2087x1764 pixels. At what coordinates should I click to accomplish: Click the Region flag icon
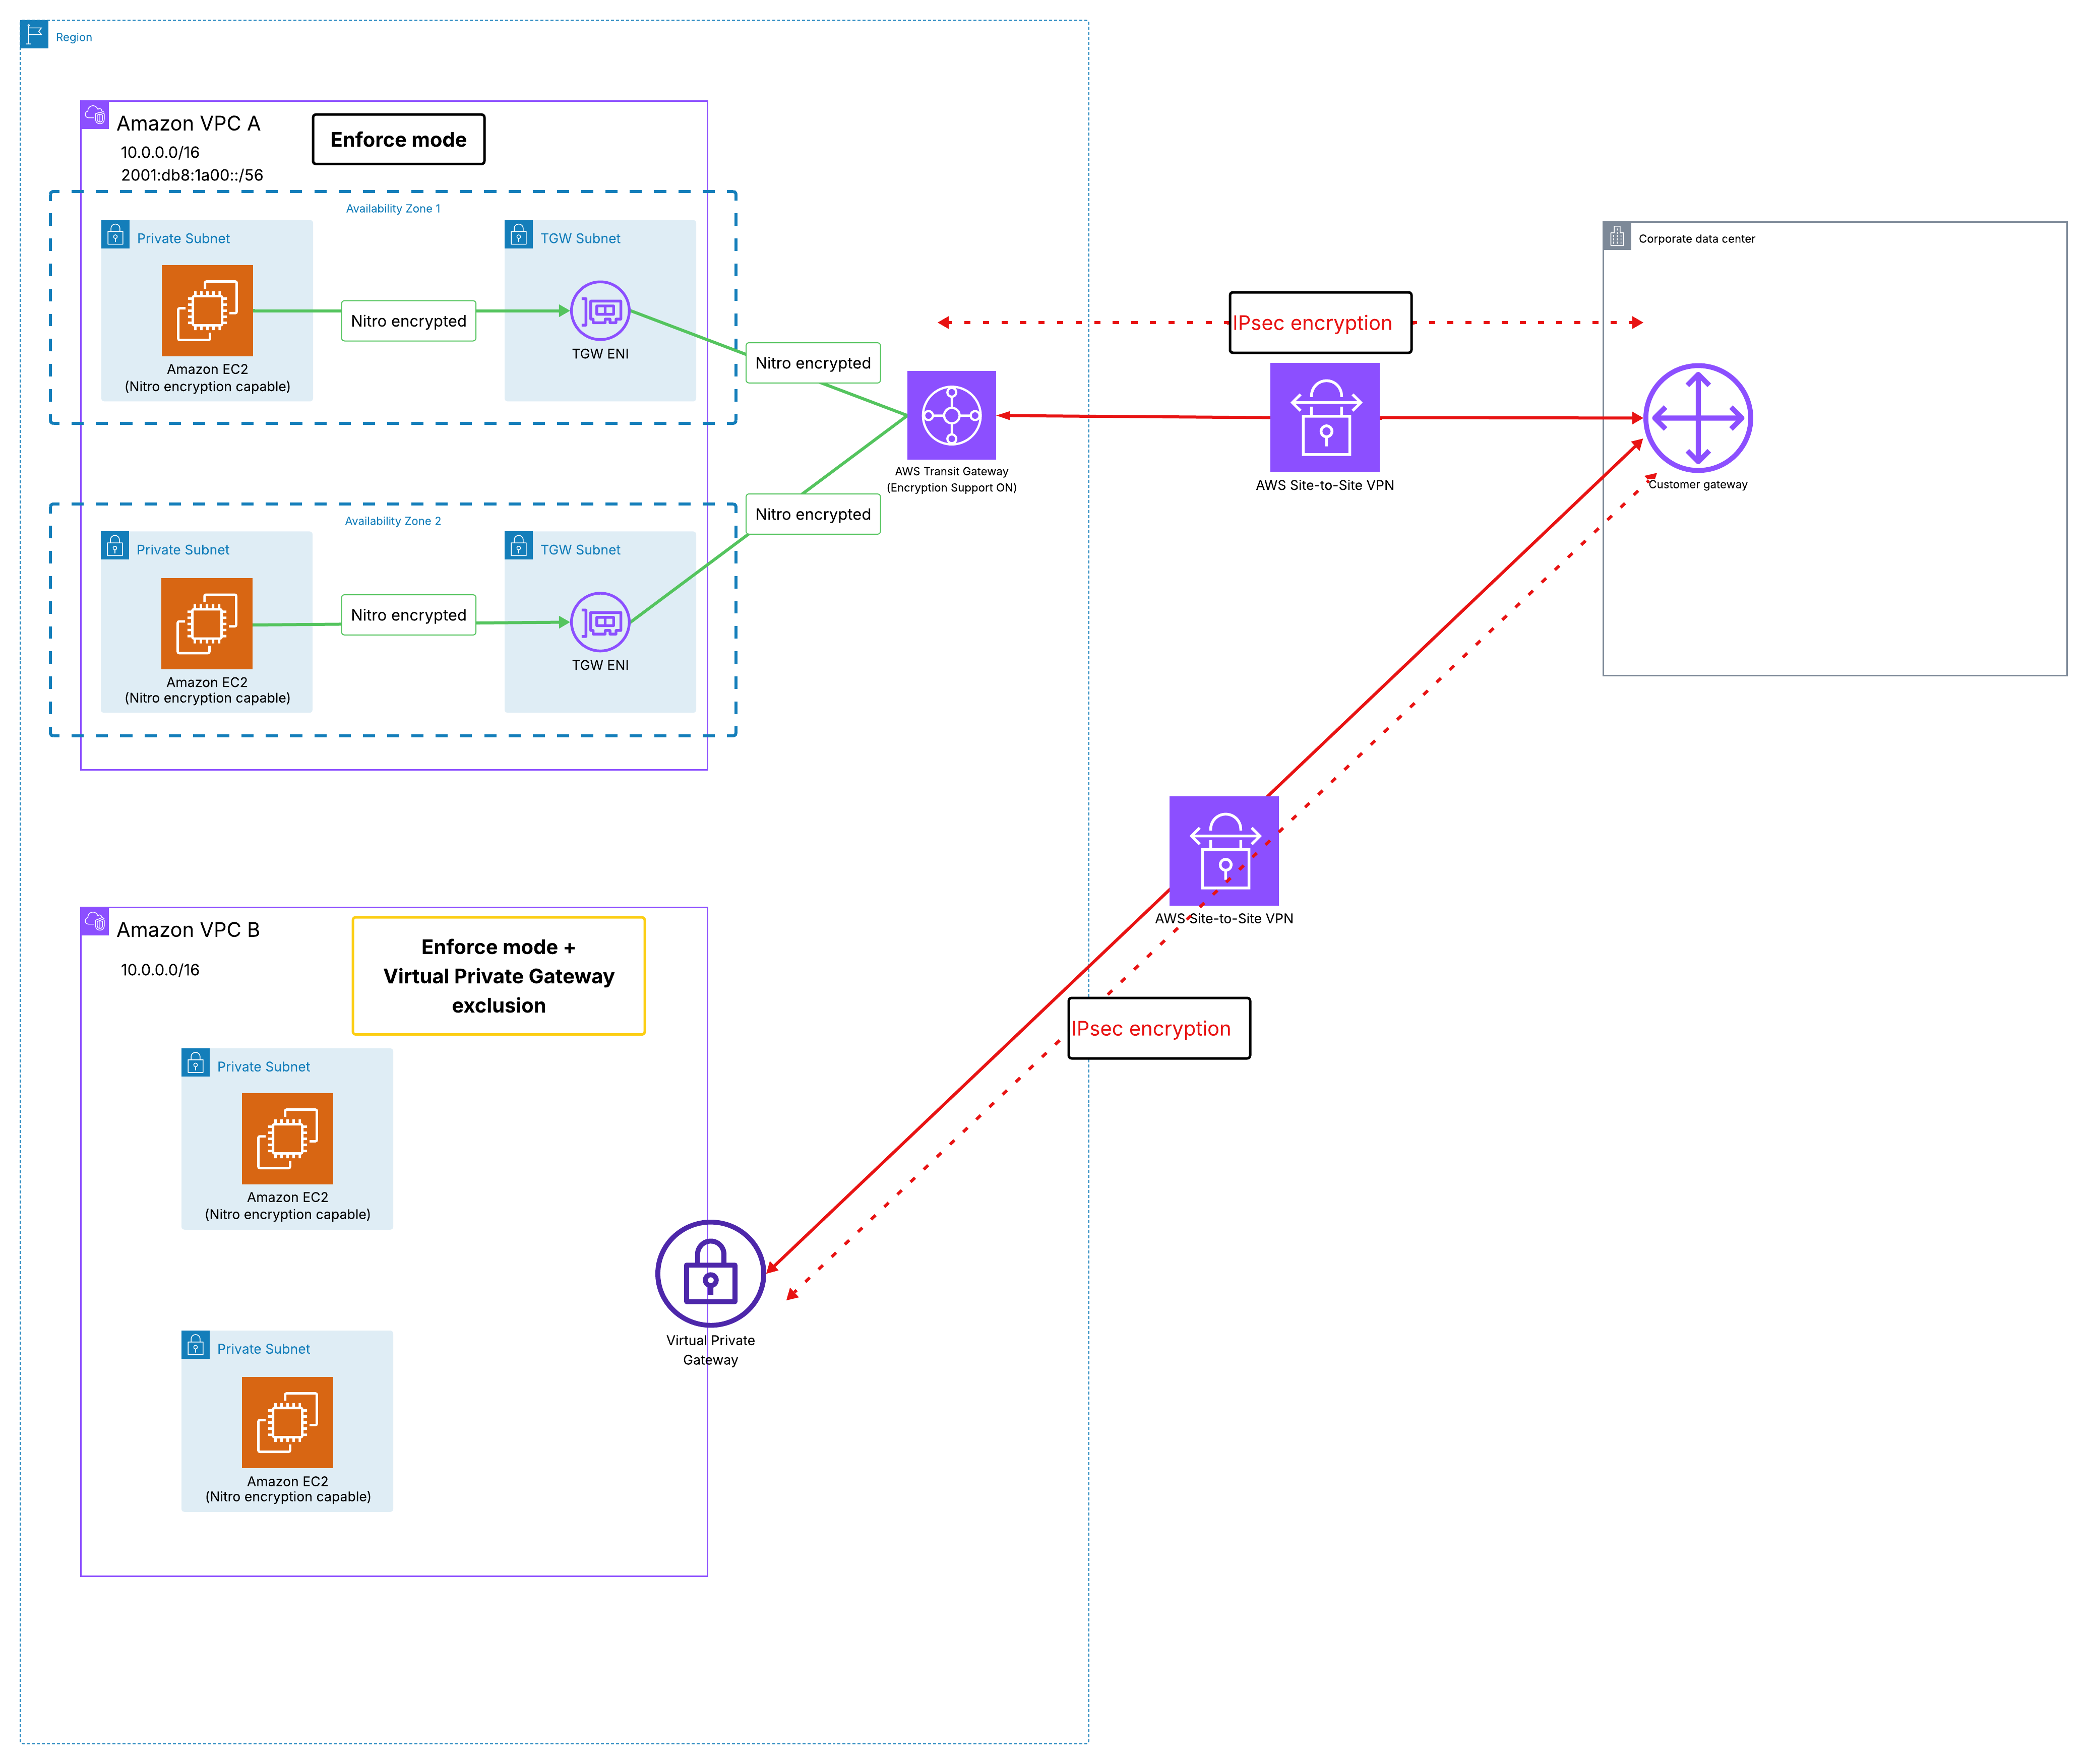(x=34, y=34)
